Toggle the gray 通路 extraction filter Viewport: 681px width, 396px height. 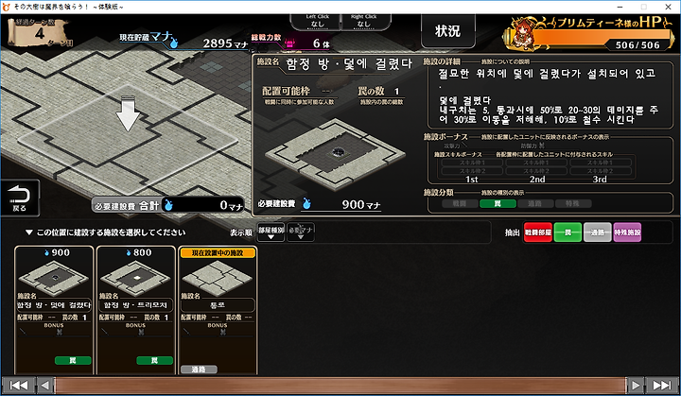598,232
